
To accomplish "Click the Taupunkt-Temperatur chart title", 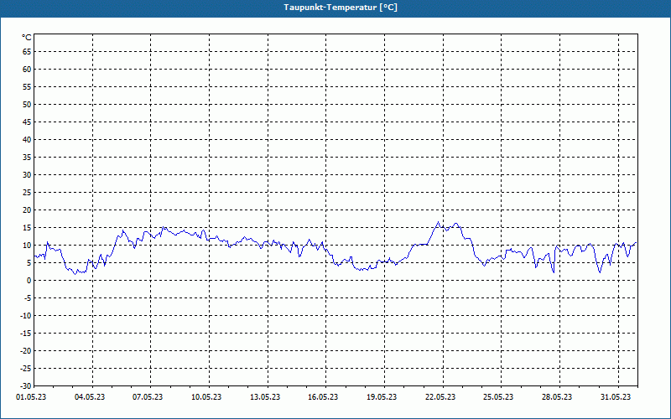I will 341,8.
